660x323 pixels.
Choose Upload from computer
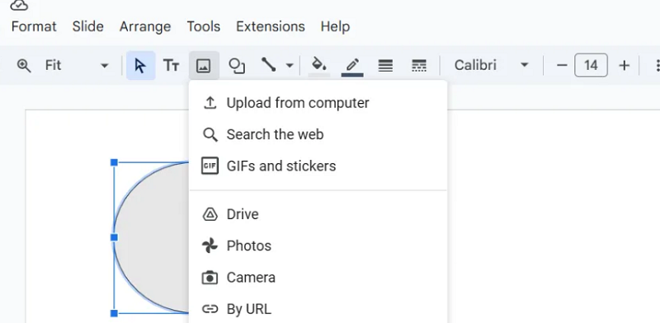[x=318, y=103]
